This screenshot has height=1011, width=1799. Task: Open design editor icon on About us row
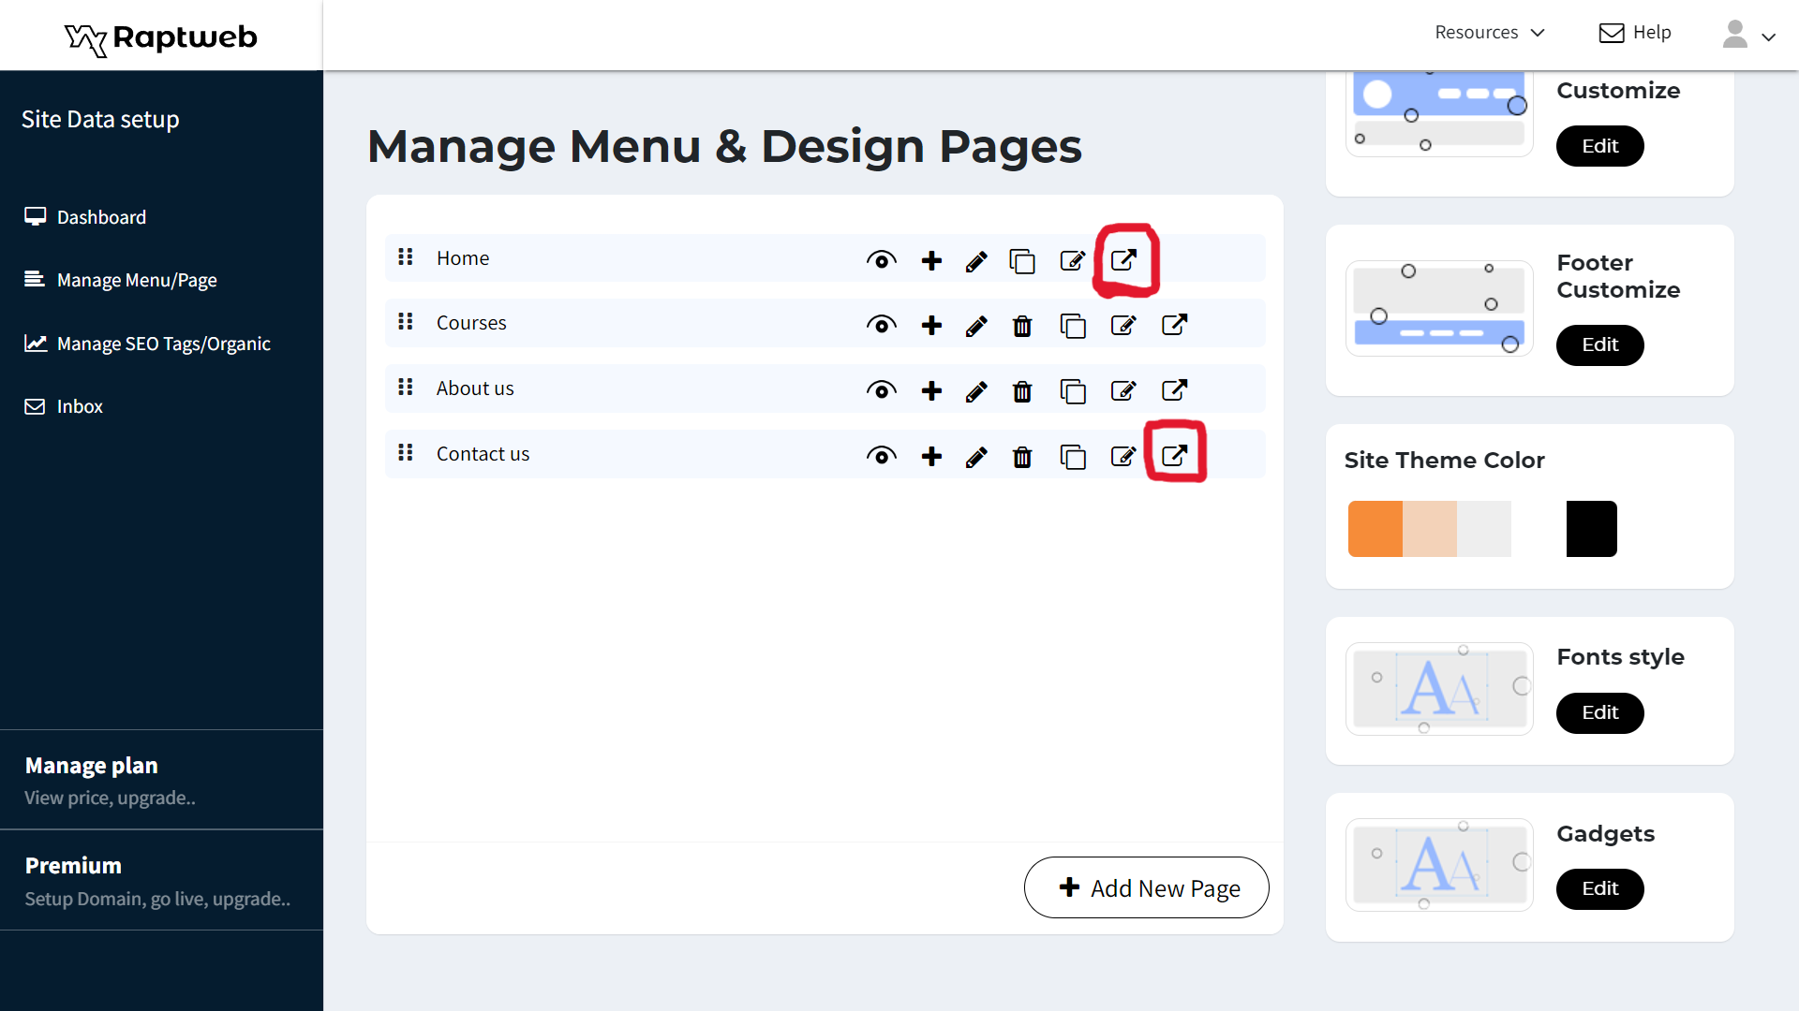click(1123, 390)
